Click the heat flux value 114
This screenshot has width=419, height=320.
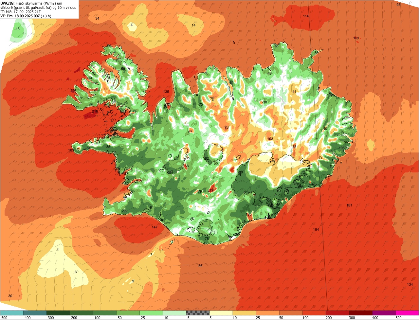coord(306,16)
